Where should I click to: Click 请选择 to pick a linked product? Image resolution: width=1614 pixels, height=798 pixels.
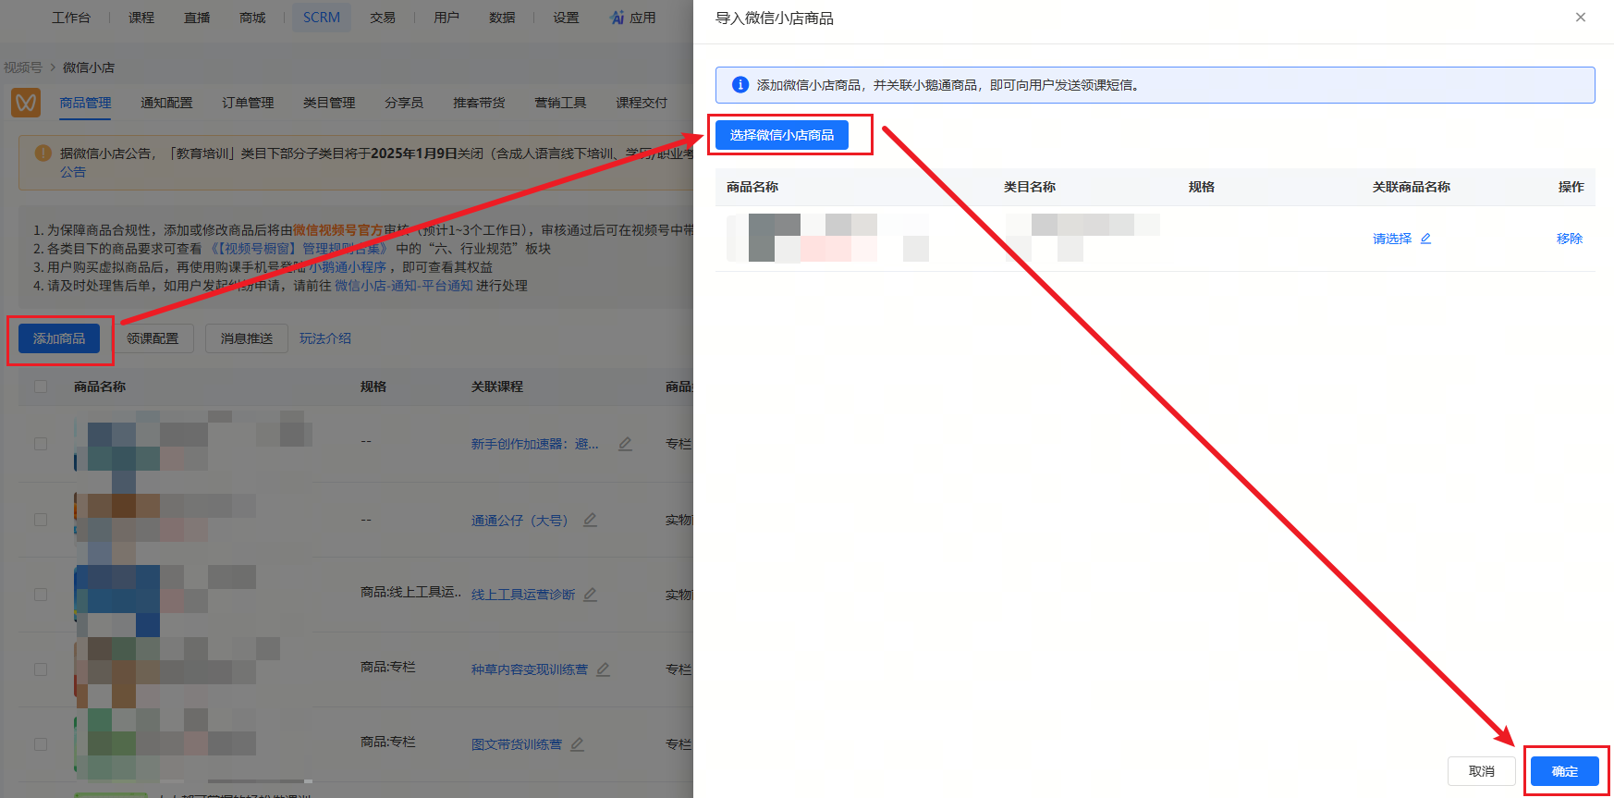(x=1392, y=239)
